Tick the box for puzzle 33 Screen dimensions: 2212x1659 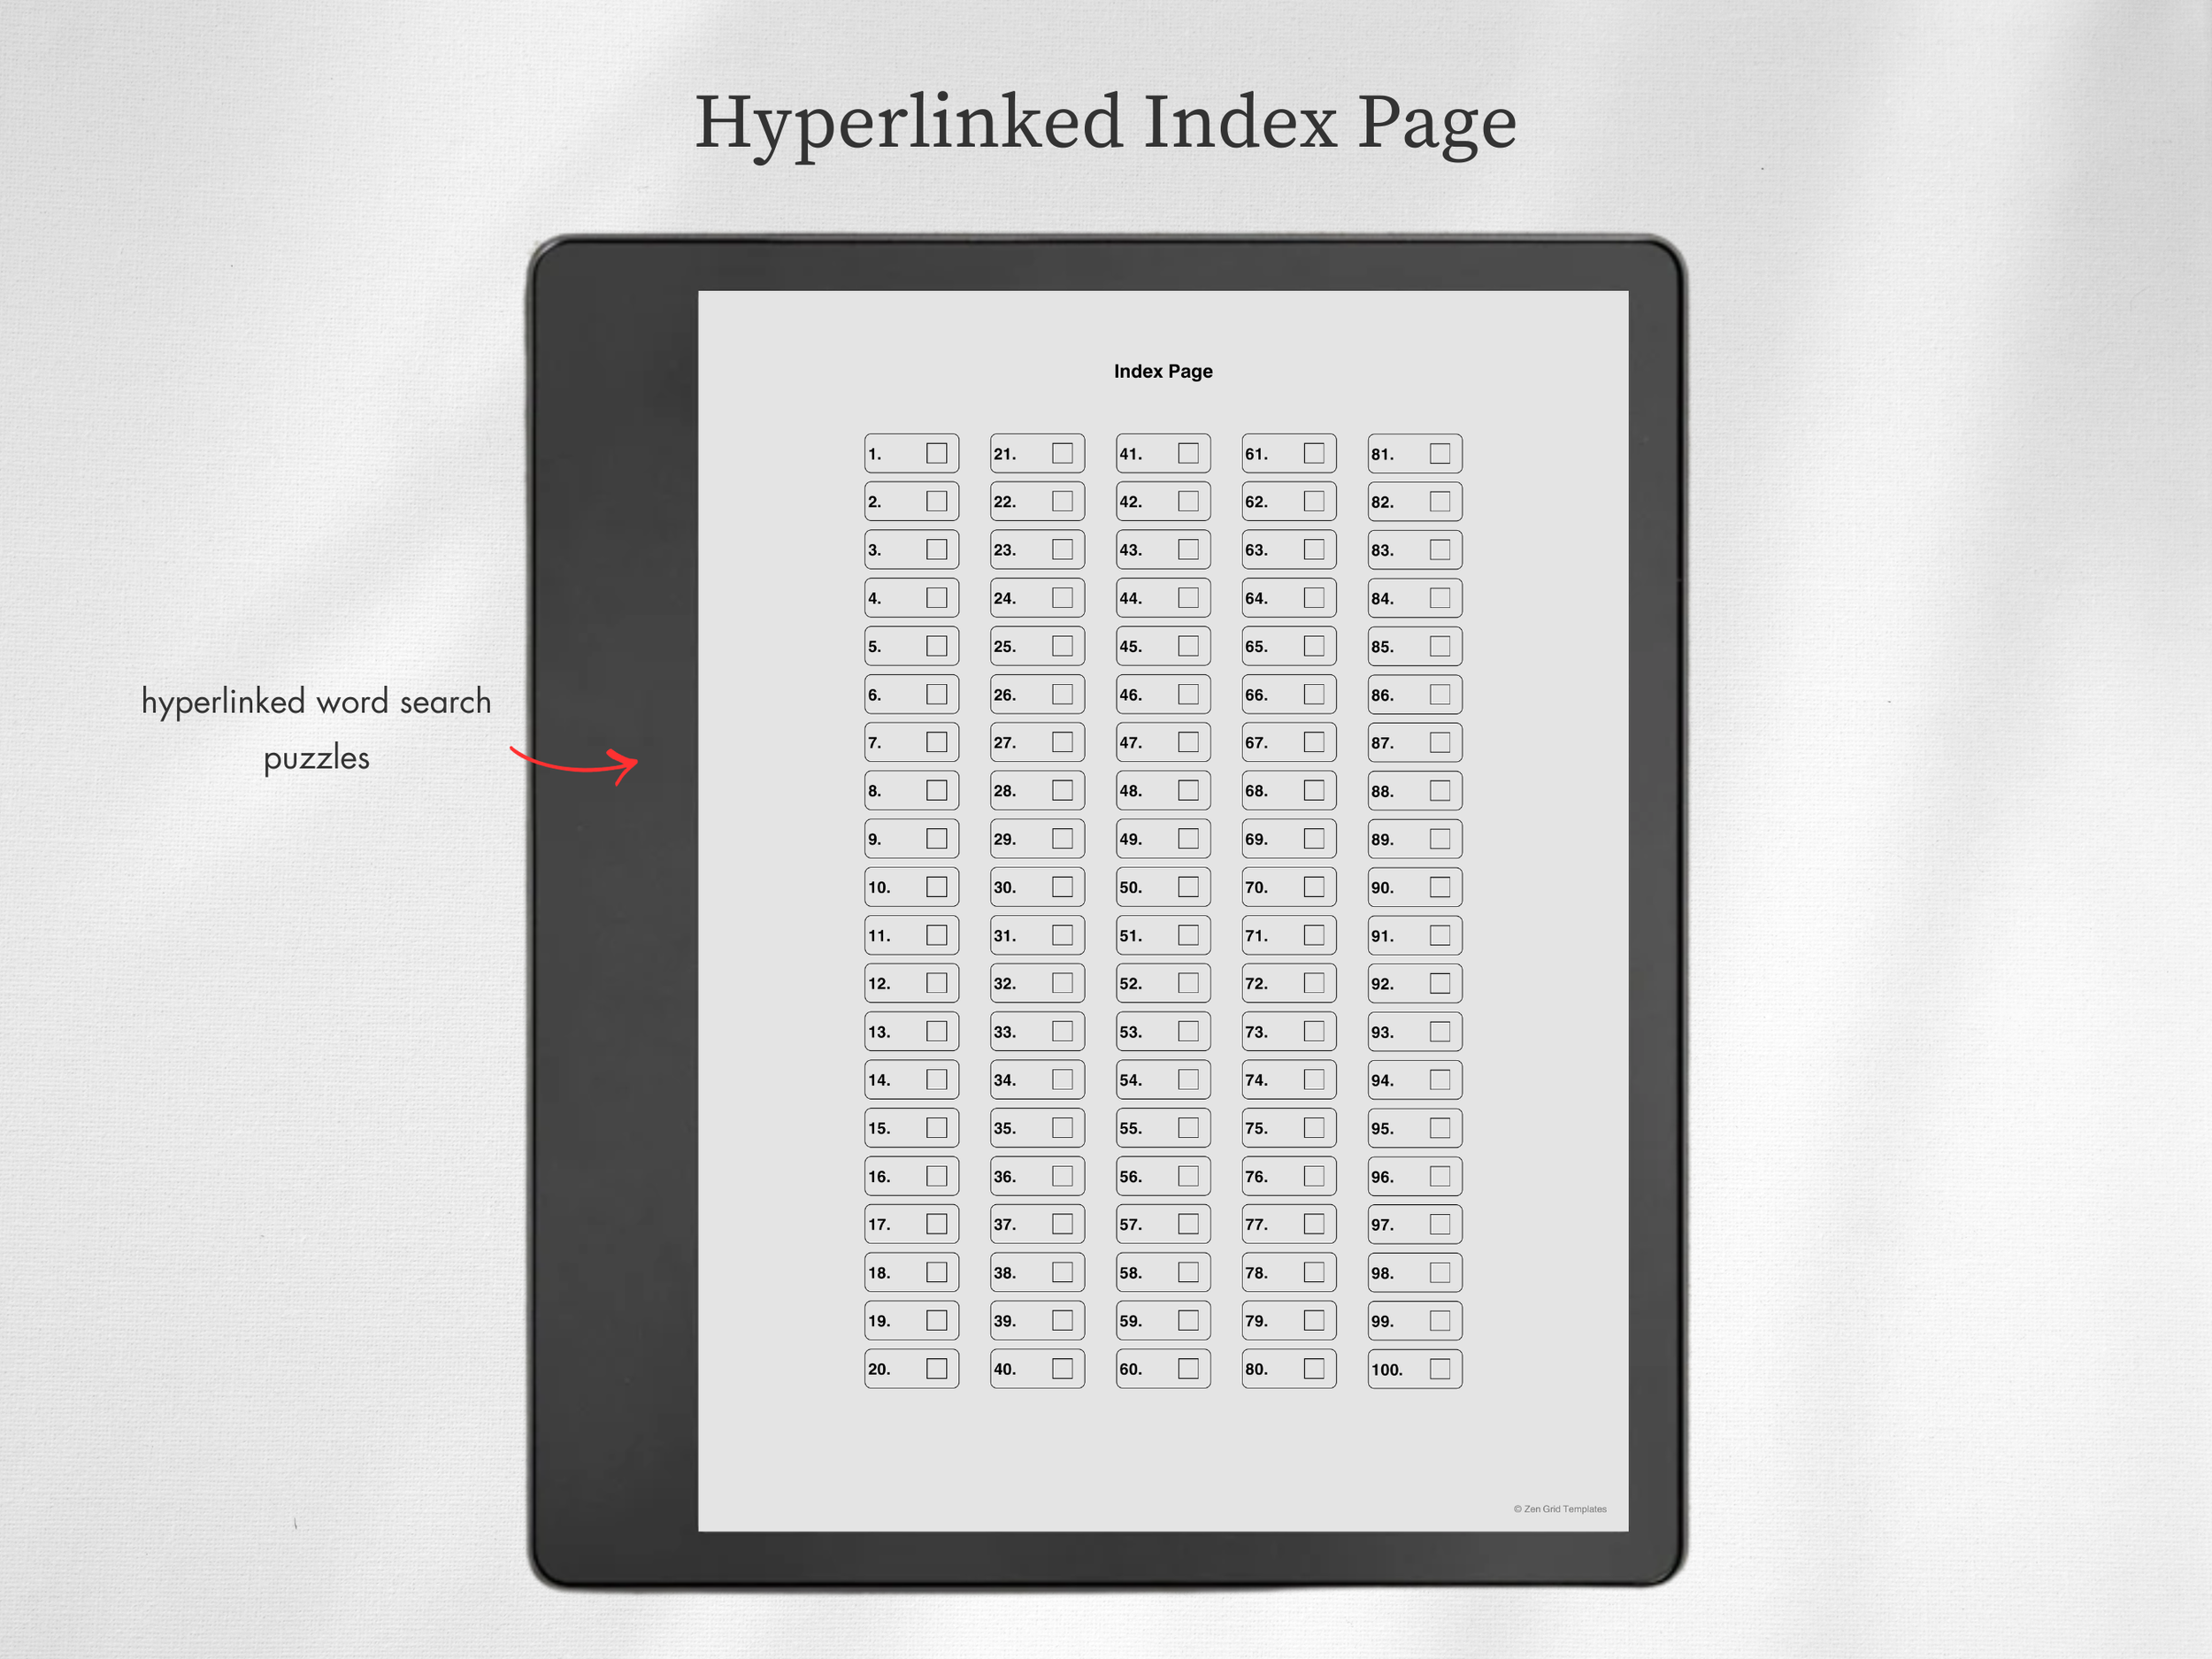click(1062, 1031)
